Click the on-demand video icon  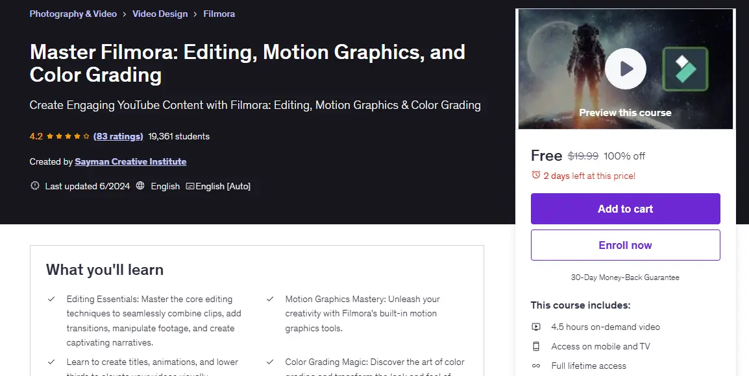point(536,327)
